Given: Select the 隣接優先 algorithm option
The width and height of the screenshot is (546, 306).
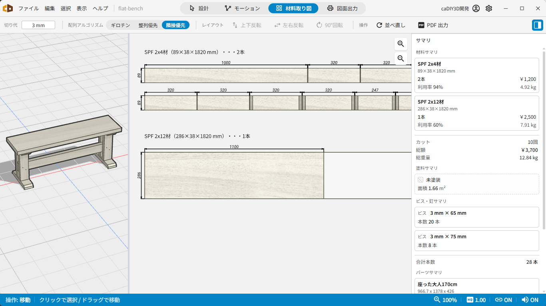Looking at the screenshot, I should [175, 25].
